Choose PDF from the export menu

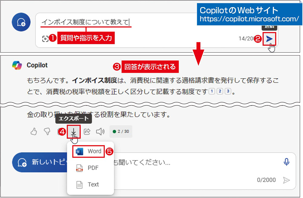[88, 168]
